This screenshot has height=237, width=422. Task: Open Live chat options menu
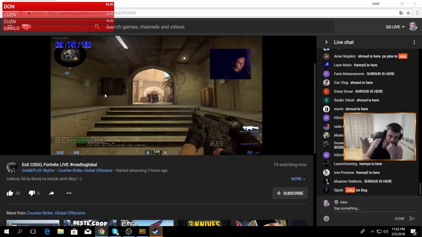pos(414,42)
